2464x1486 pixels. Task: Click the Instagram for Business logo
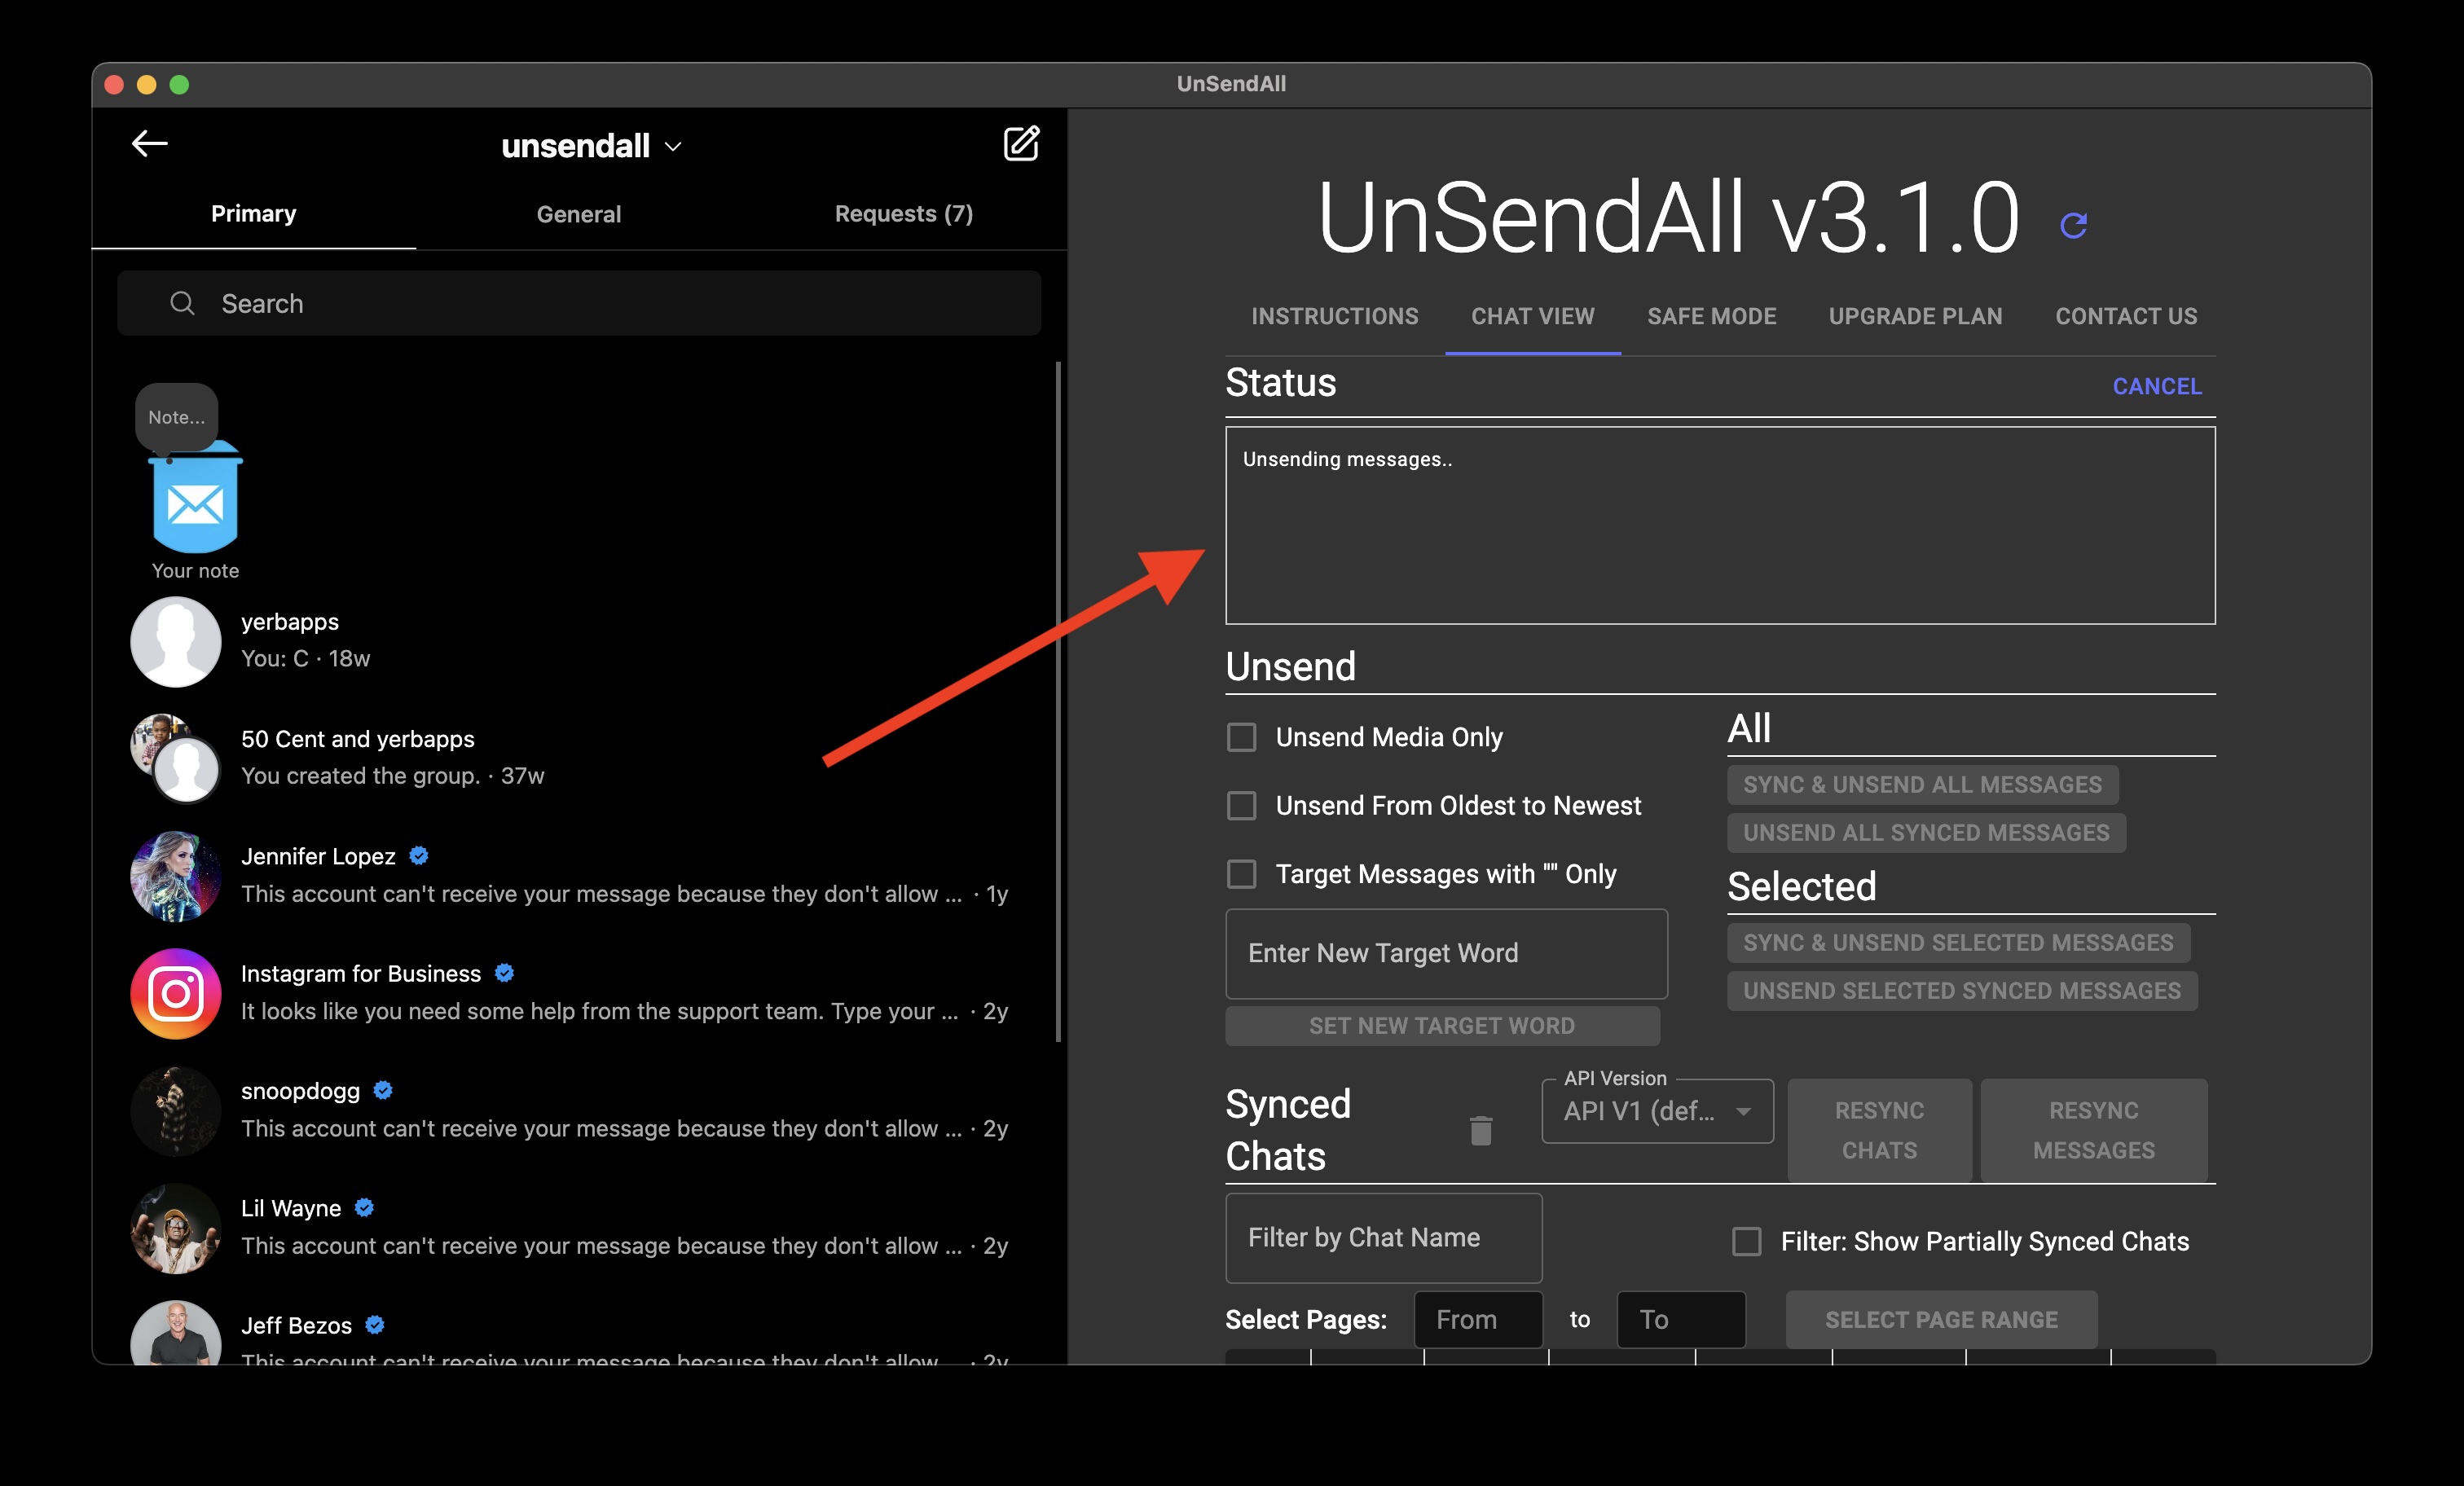[176, 993]
